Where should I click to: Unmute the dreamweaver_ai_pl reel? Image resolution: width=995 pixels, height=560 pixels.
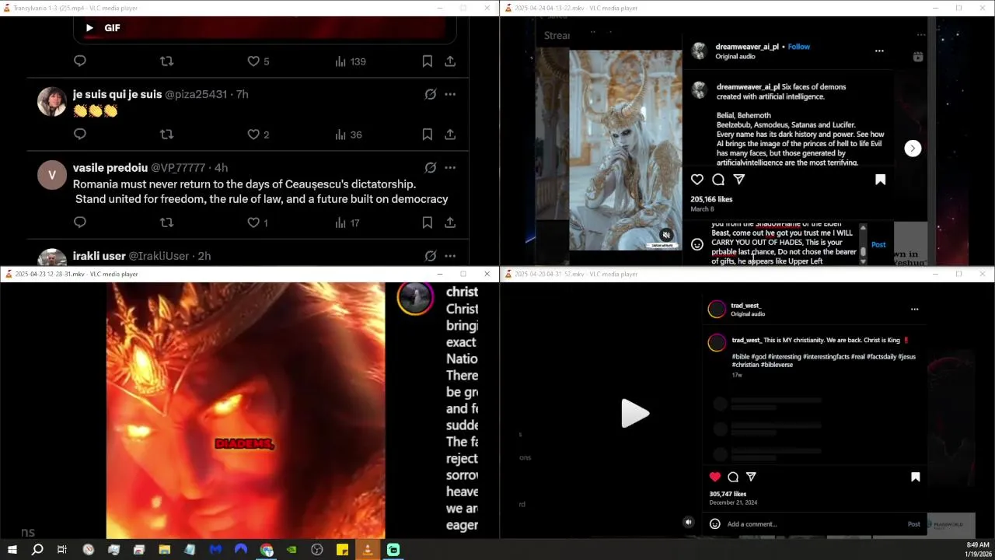pos(666,235)
